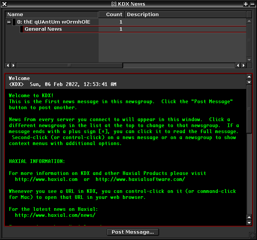Click message pane bottom scroll down arrow

coord(249,223)
